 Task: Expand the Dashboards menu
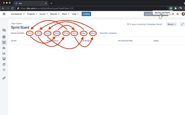coord(18,14)
